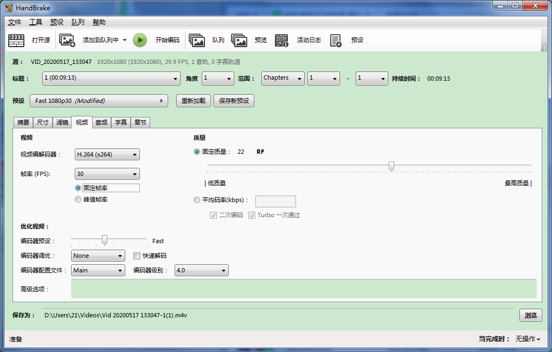Image resolution: width=552 pixels, height=352 pixels.
Task: Click the 打开源 toolbar label
Action: tap(41, 40)
